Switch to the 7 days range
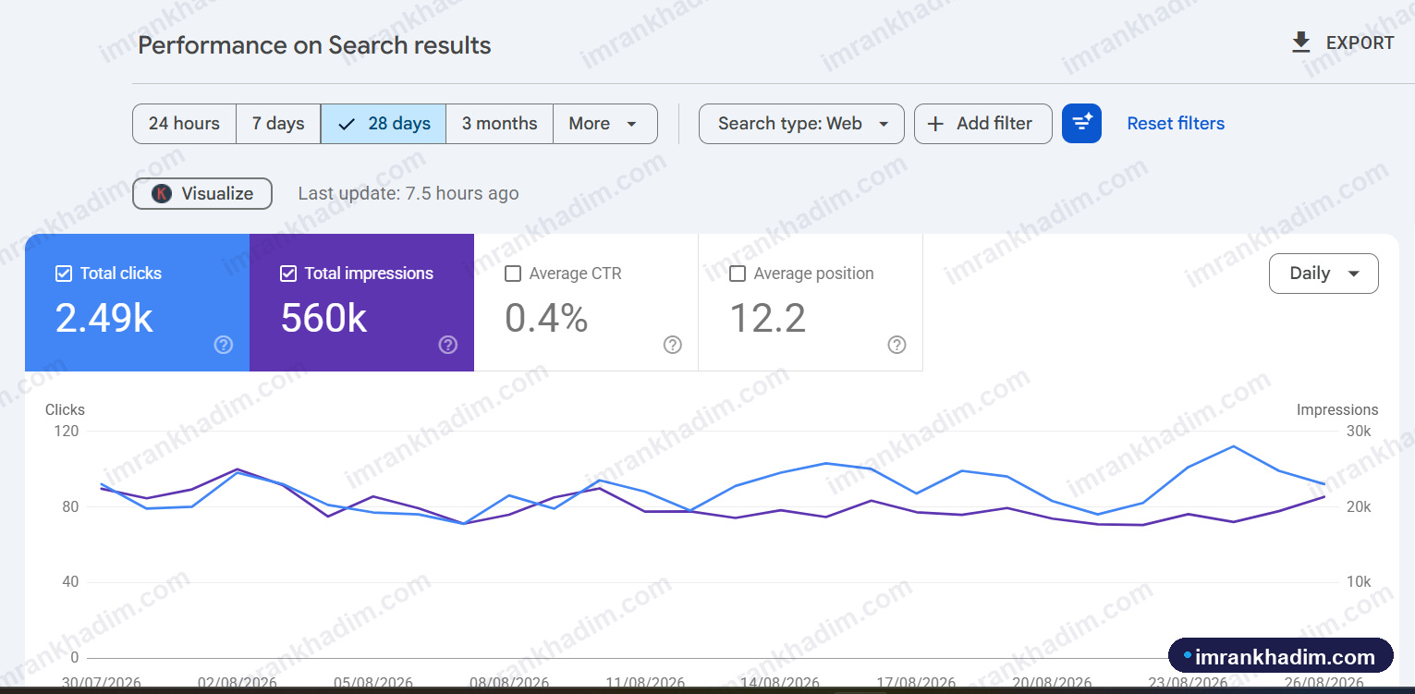This screenshot has width=1415, height=694. pos(278,124)
